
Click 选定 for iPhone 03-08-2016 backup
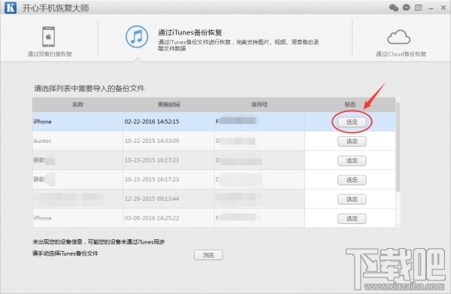tap(352, 218)
